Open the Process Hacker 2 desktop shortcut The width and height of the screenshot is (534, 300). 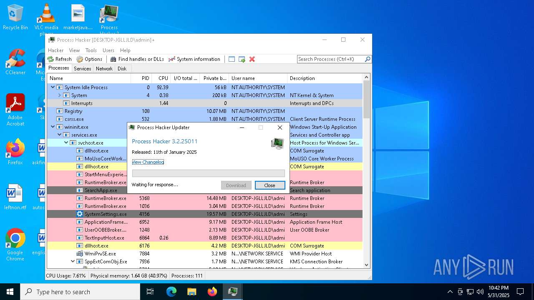[109, 19]
